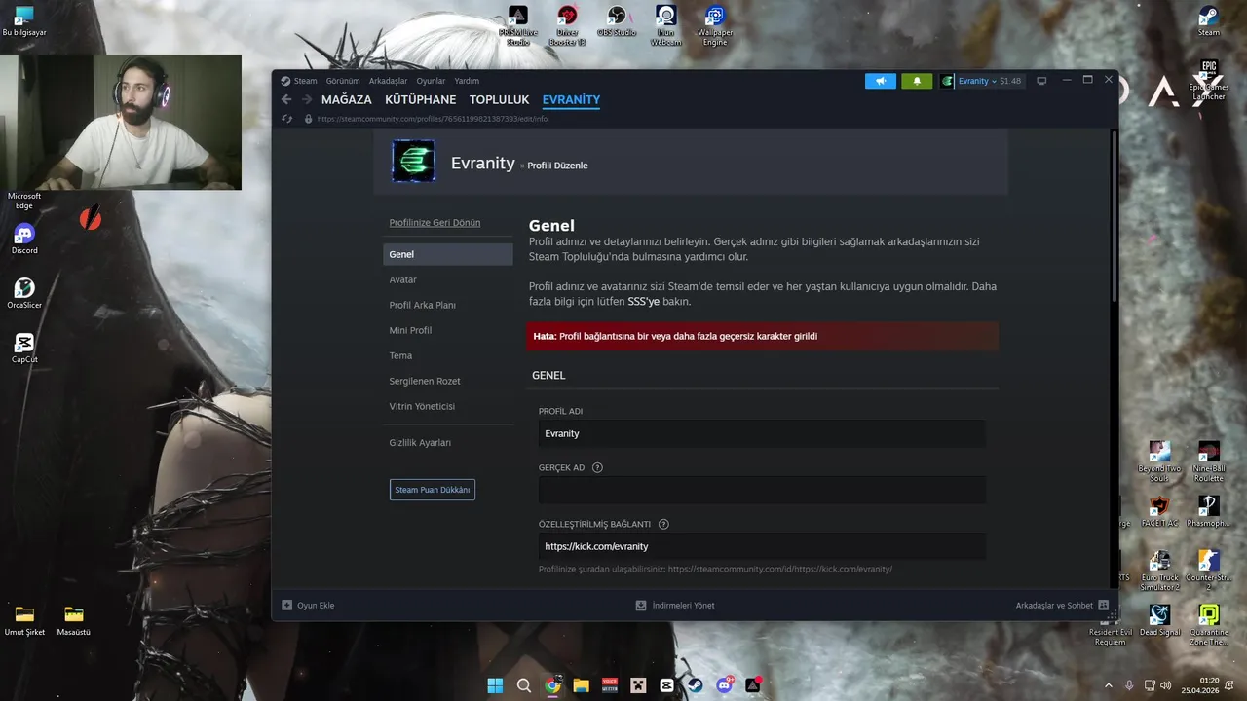Screen dimensions: 1247x701
Task: Select Driver Booster desktop shortcut
Action: coord(567,25)
